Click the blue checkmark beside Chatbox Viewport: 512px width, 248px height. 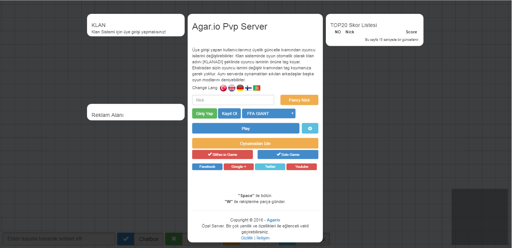(126, 239)
